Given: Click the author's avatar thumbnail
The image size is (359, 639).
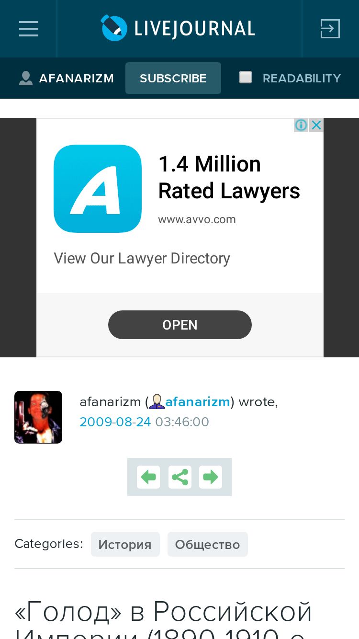Looking at the screenshot, I should coord(38,417).
